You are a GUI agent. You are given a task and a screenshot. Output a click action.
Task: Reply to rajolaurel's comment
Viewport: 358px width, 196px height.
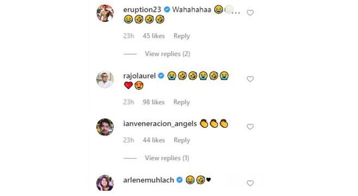[182, 102]
